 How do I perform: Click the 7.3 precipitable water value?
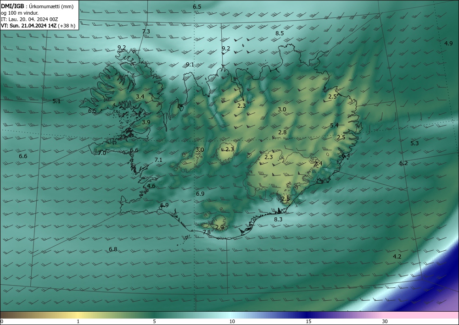[146, 31]
